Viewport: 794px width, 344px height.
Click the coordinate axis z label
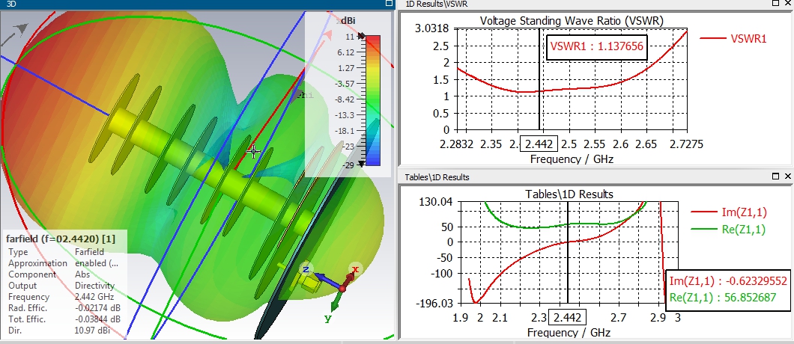tap(306, 270)
